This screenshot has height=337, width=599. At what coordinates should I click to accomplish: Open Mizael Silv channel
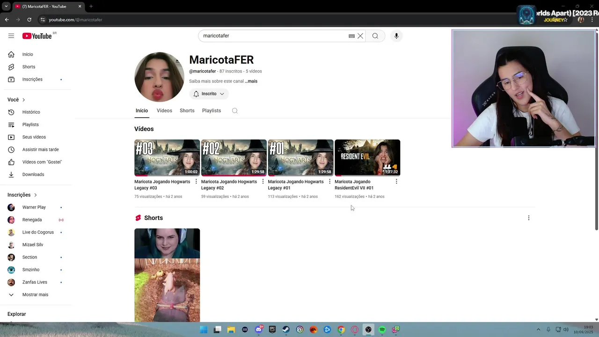(36, 245)
